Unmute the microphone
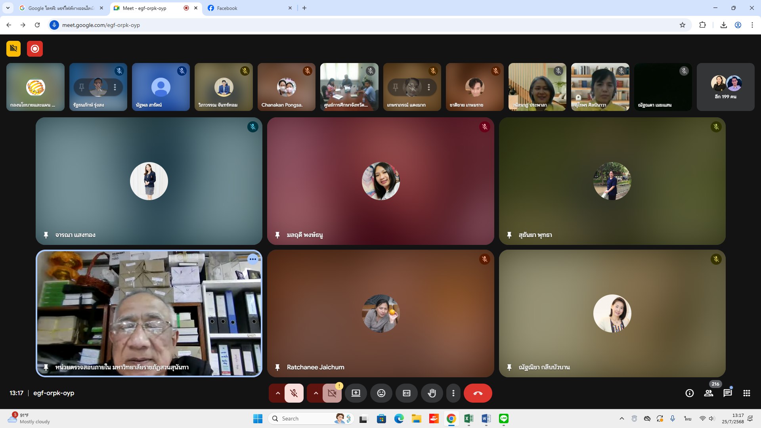Screen dimensions: 761x428 tap(294, 393)
